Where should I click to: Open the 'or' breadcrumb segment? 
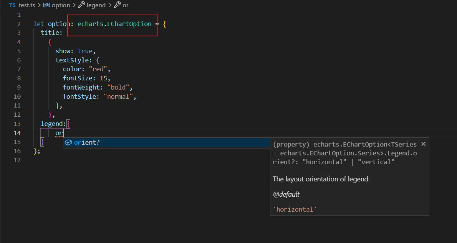coord(126,5)
